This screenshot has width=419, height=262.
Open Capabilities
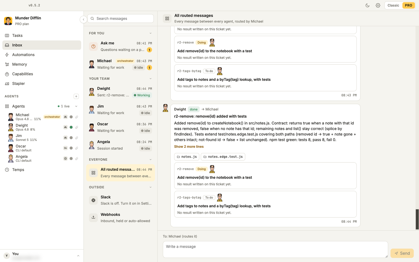pos(42,74)
